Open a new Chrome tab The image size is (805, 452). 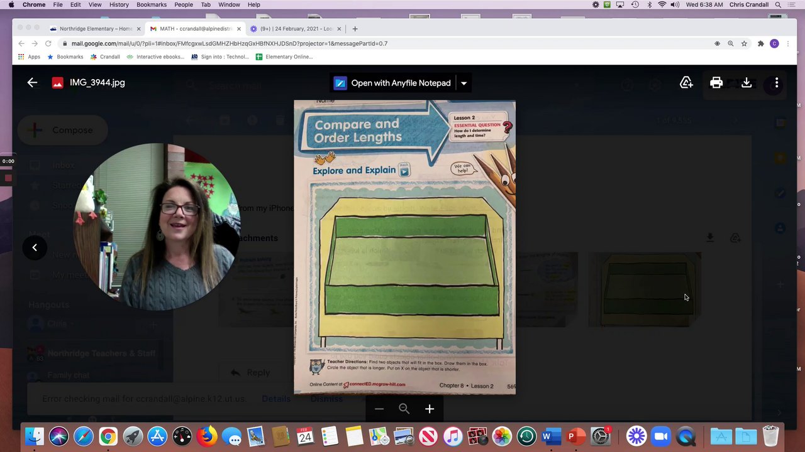coord(355,29)
